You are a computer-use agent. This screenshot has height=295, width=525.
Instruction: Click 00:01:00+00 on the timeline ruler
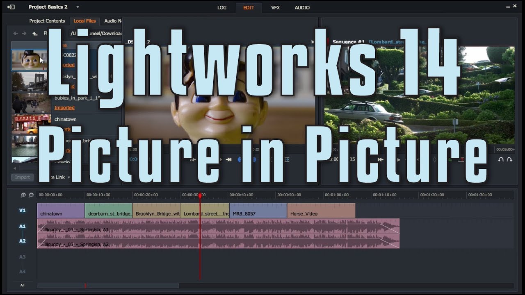point(338,195)
